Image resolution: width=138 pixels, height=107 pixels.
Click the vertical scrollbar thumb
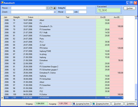(136, 91)
